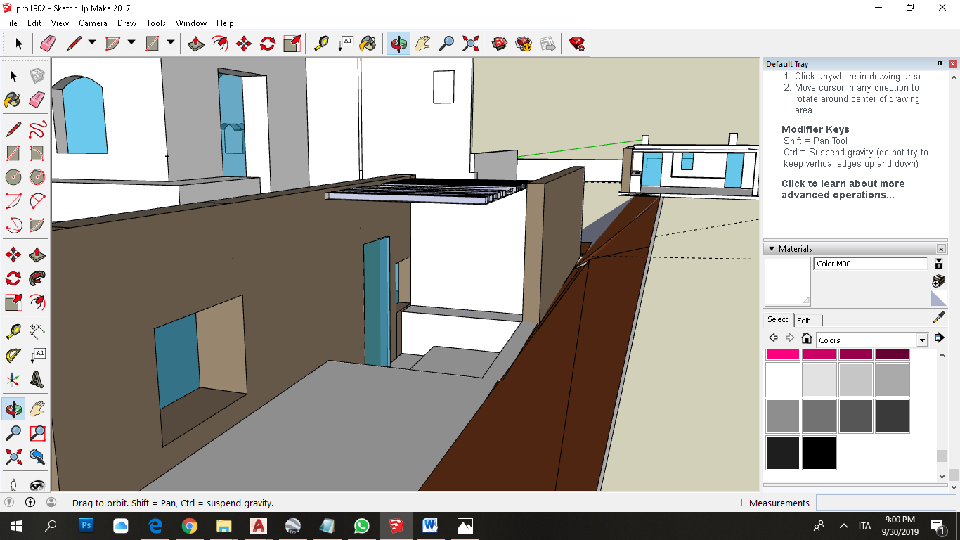960x540 pixels.
Task: Select the Make Component tool in left toolbar
Action: (37, 76)
